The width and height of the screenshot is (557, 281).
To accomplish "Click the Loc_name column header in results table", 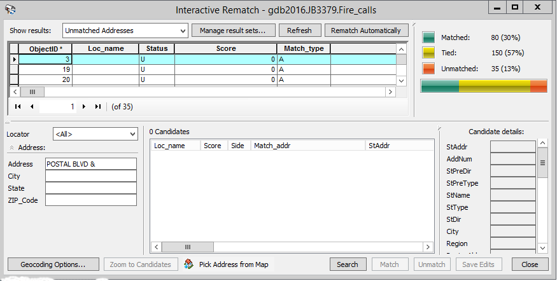I will click(x=106, y=48).
